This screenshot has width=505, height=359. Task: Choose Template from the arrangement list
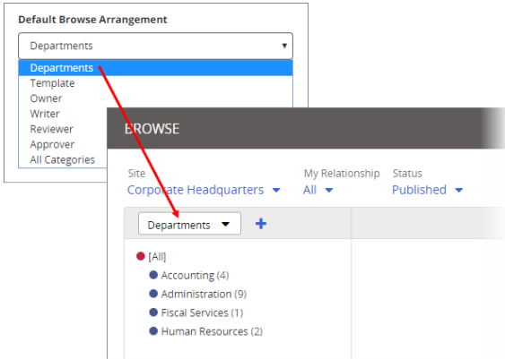click(52, 83)
